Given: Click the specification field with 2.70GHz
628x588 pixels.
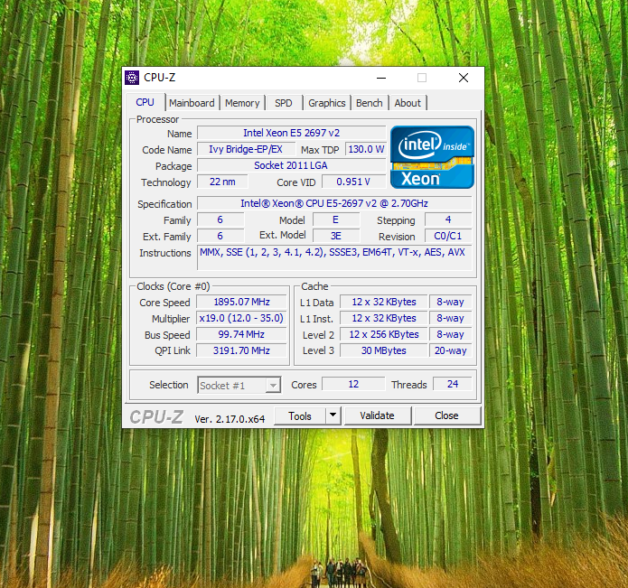Looking at the screenshot, I should pyautogui.click(x=334, y=203).
